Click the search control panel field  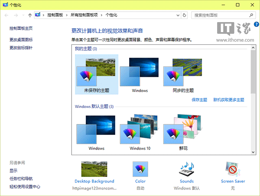click(x=223, y=16)
